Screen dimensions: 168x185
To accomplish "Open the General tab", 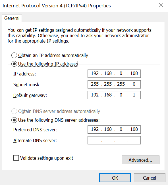I will tap(12, 18).
